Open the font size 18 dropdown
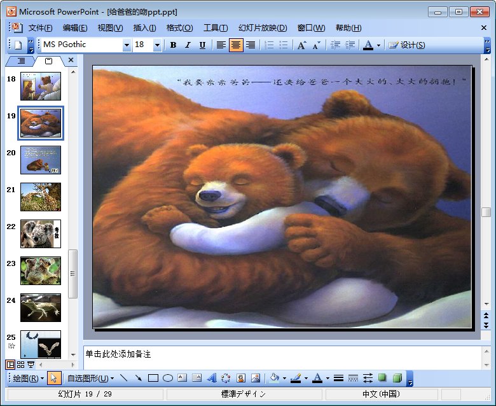This screenshot has width=496, height=406. pos(157,45)
